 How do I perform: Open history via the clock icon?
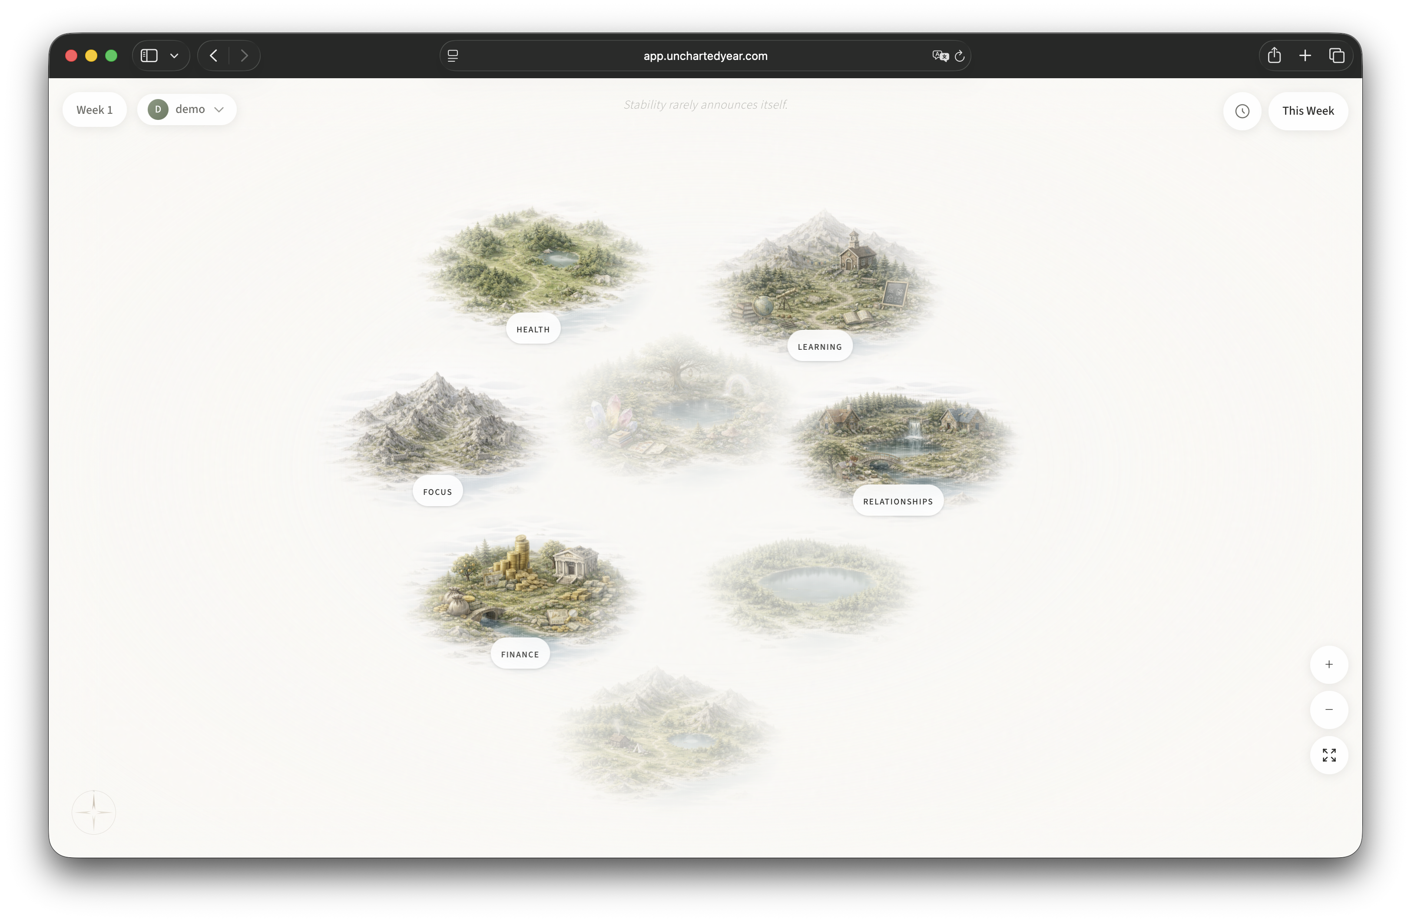(1242, 111)
